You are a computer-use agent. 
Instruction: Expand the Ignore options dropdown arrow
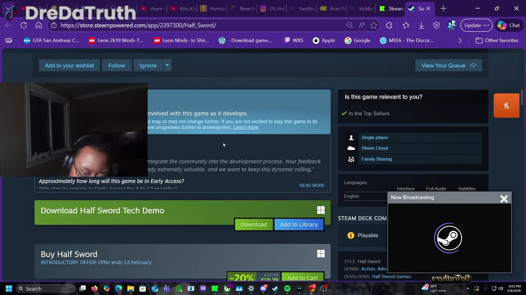tap(167, 66)
